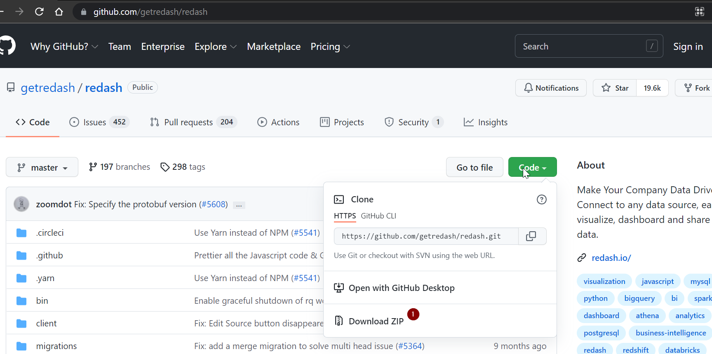Switch to the Pull requests tab
Image resolution: width=712 pixels, height=354 pixels.
click(193, 122)
